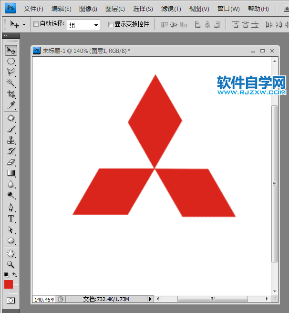Align right edges of layers

tap(217, 25)
